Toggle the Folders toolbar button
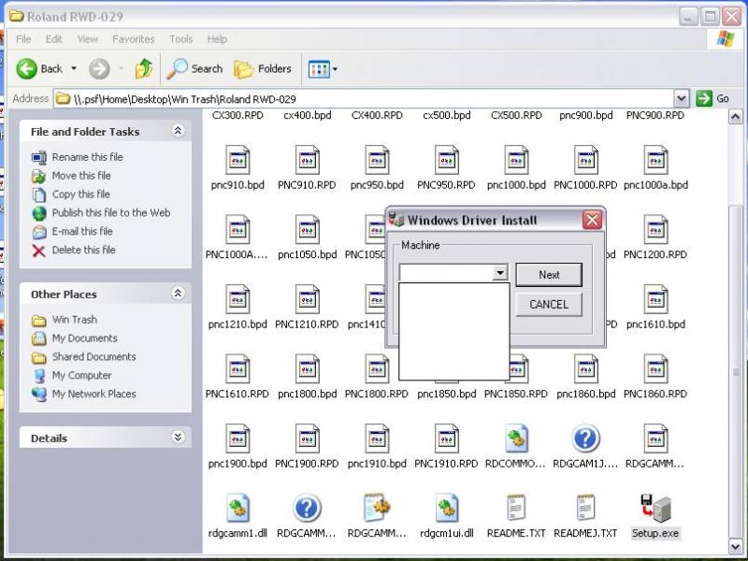 point(263,69)
